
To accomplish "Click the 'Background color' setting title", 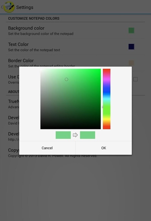I will 26,28.
